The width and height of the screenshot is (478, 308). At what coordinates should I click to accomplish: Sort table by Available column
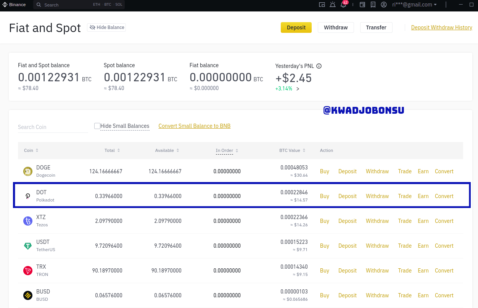pos(167,150)
